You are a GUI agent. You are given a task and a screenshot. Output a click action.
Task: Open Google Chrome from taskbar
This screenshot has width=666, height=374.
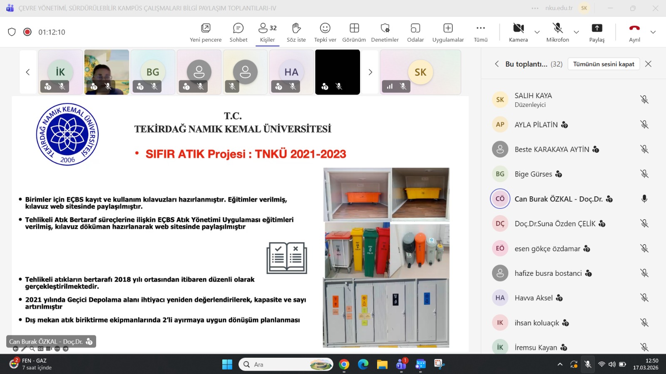pyautogui.click(x=344, y=364)
